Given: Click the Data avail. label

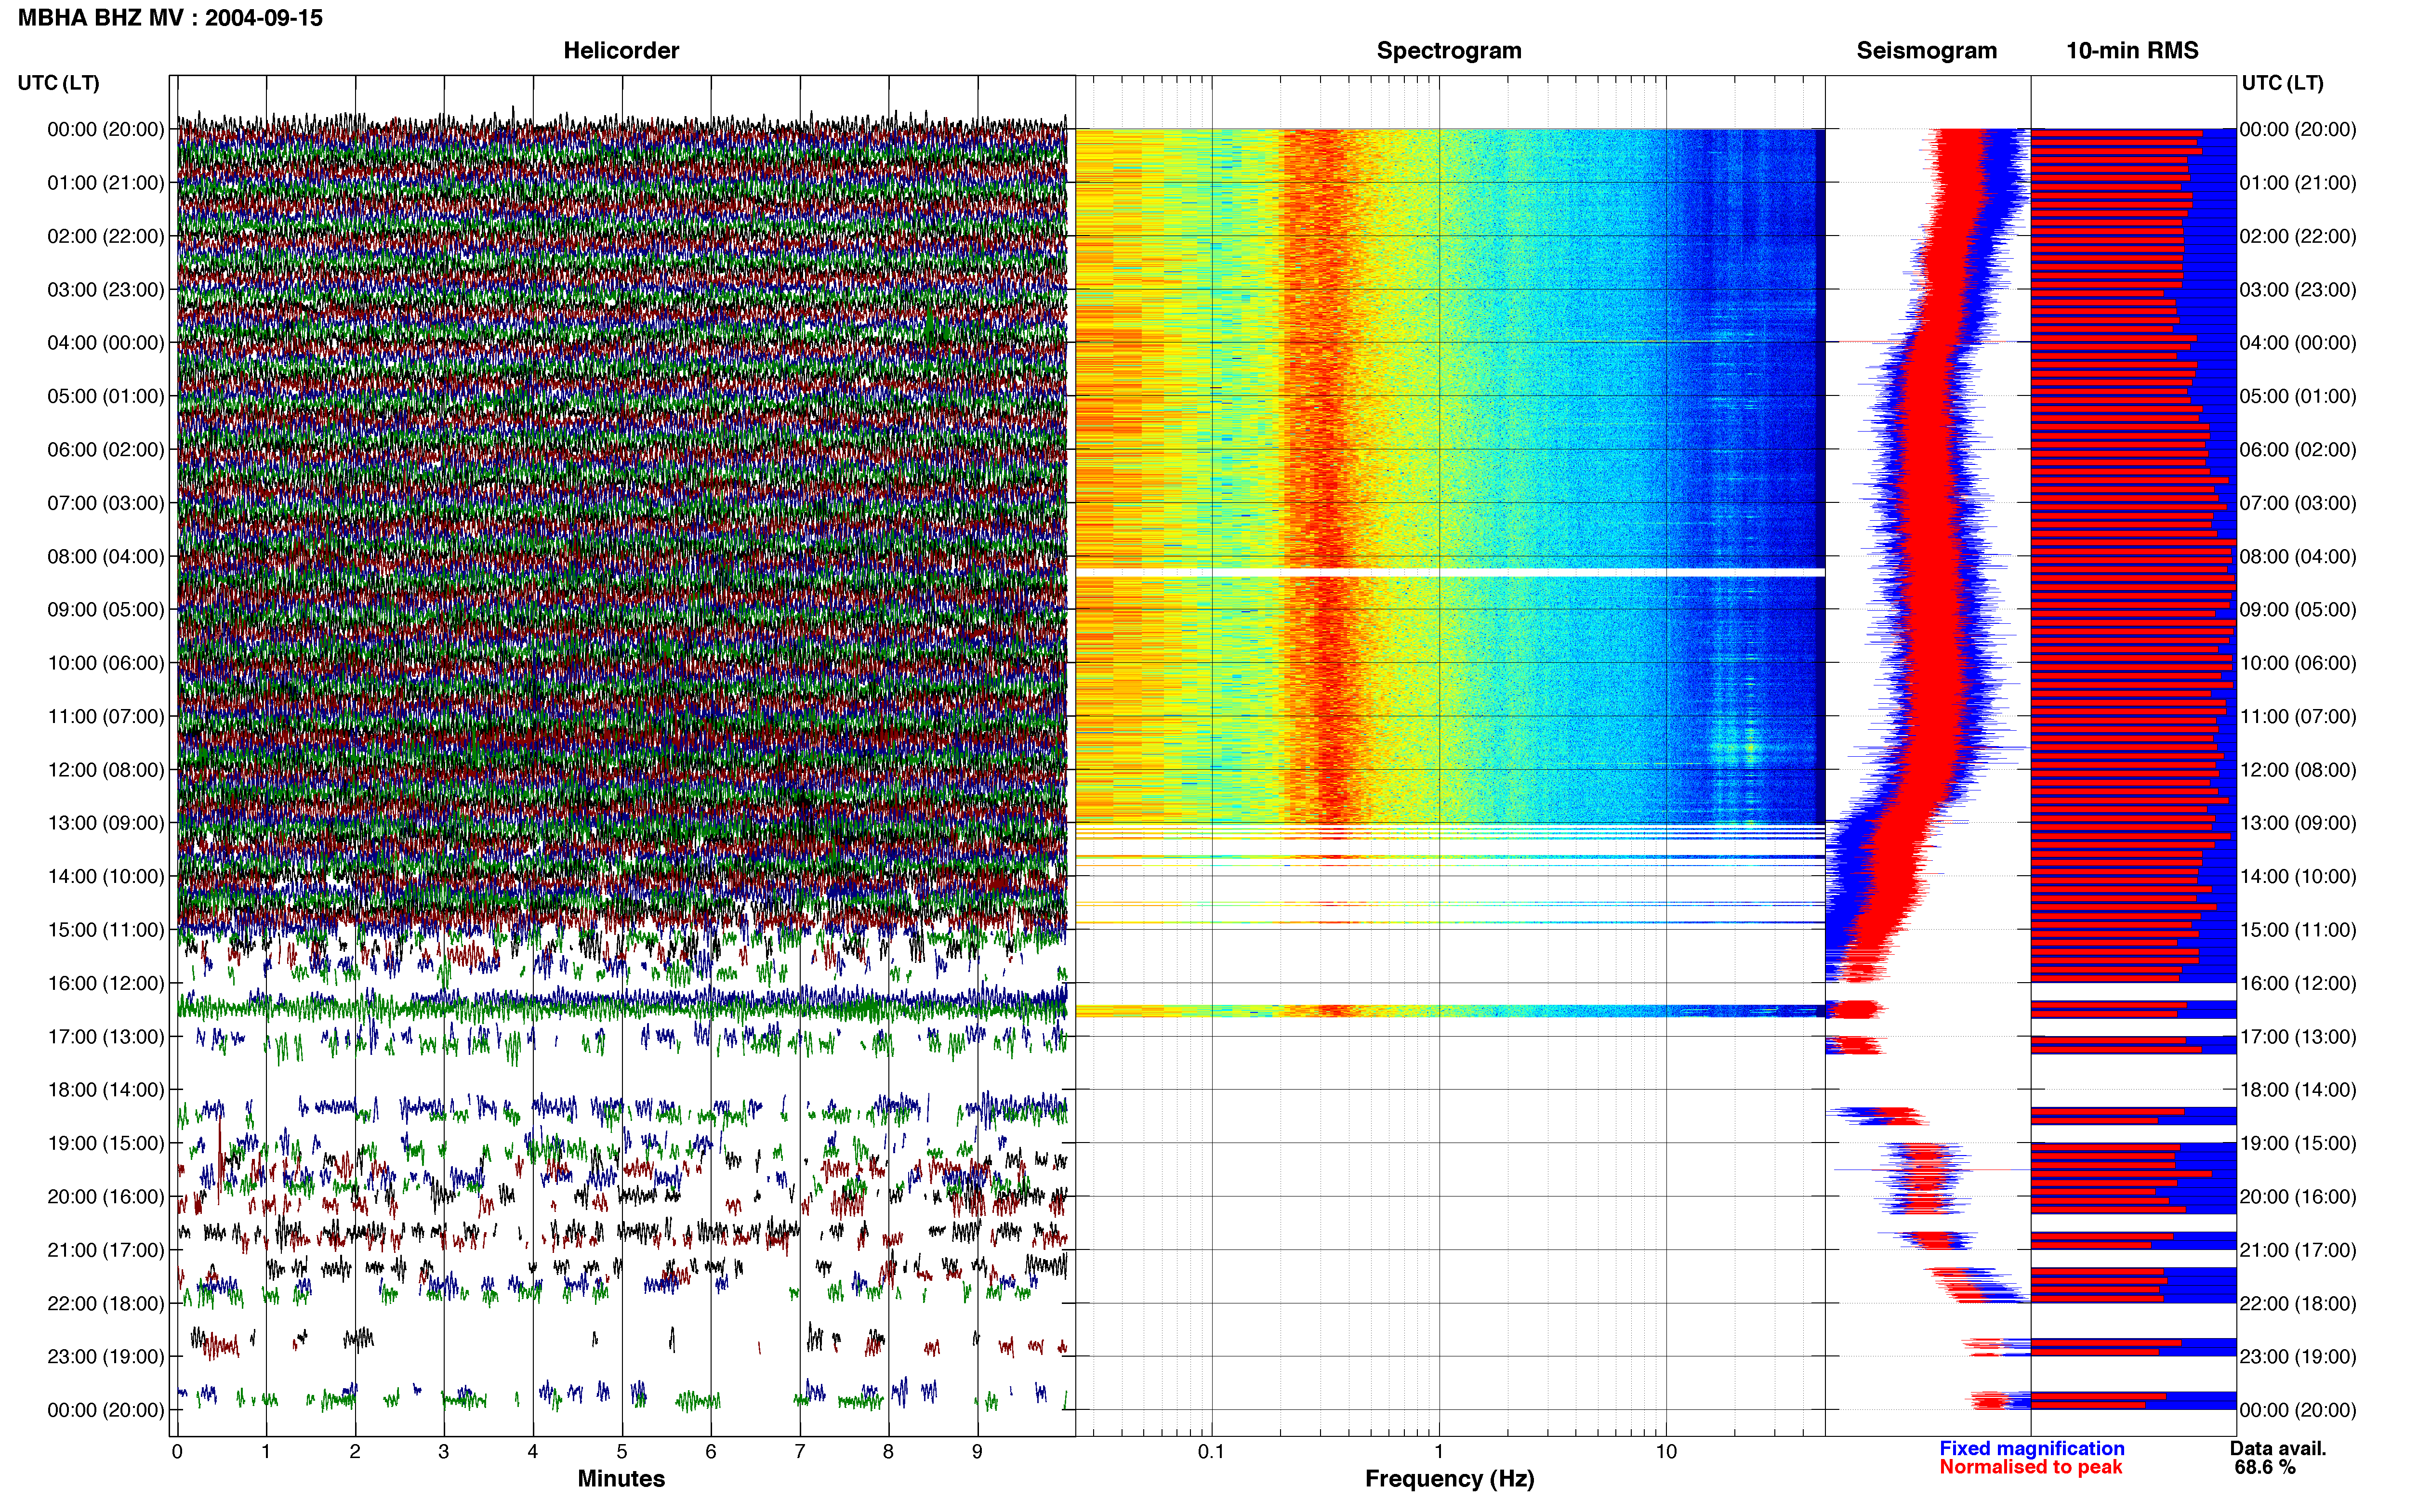Looking at the screenshot, I should pyautogui.click(x=2278, y=1448).
